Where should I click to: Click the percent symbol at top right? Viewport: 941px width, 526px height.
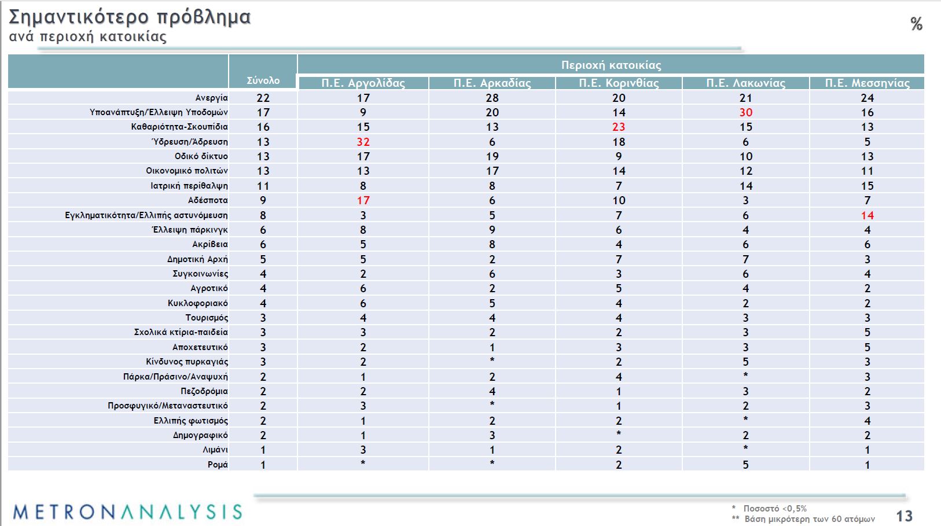(x=916, y=24)
